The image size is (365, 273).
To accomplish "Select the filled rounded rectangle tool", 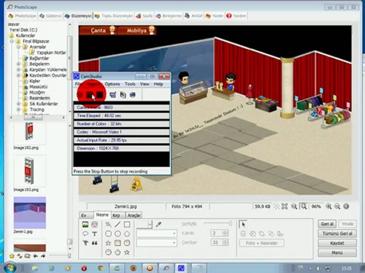I will tap(127, 243).
